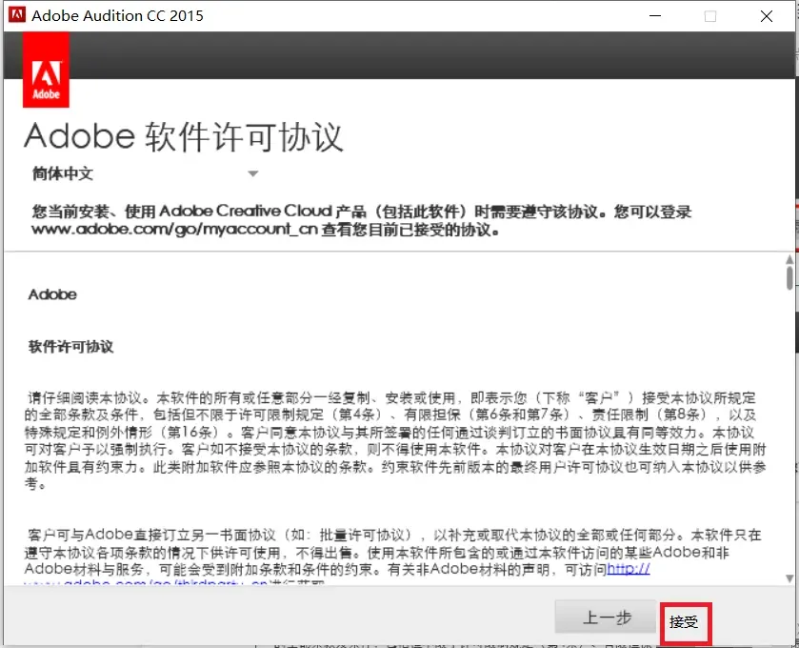Open the http:// third-party hyperlink

pyautogui.click(x=628, y=569)
